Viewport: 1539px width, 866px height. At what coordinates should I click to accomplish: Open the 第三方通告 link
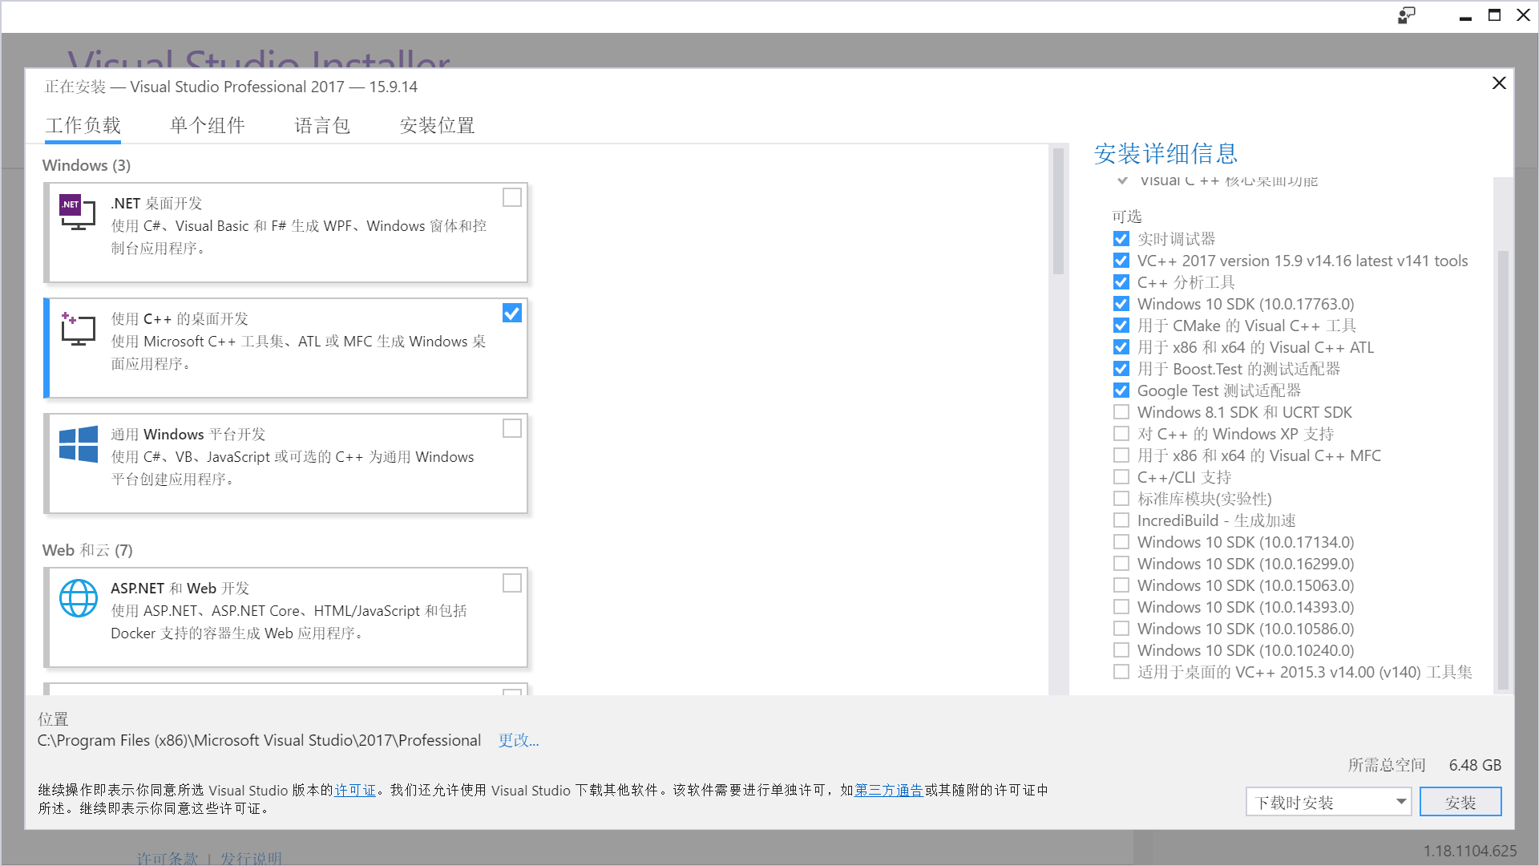click(889, 790)
